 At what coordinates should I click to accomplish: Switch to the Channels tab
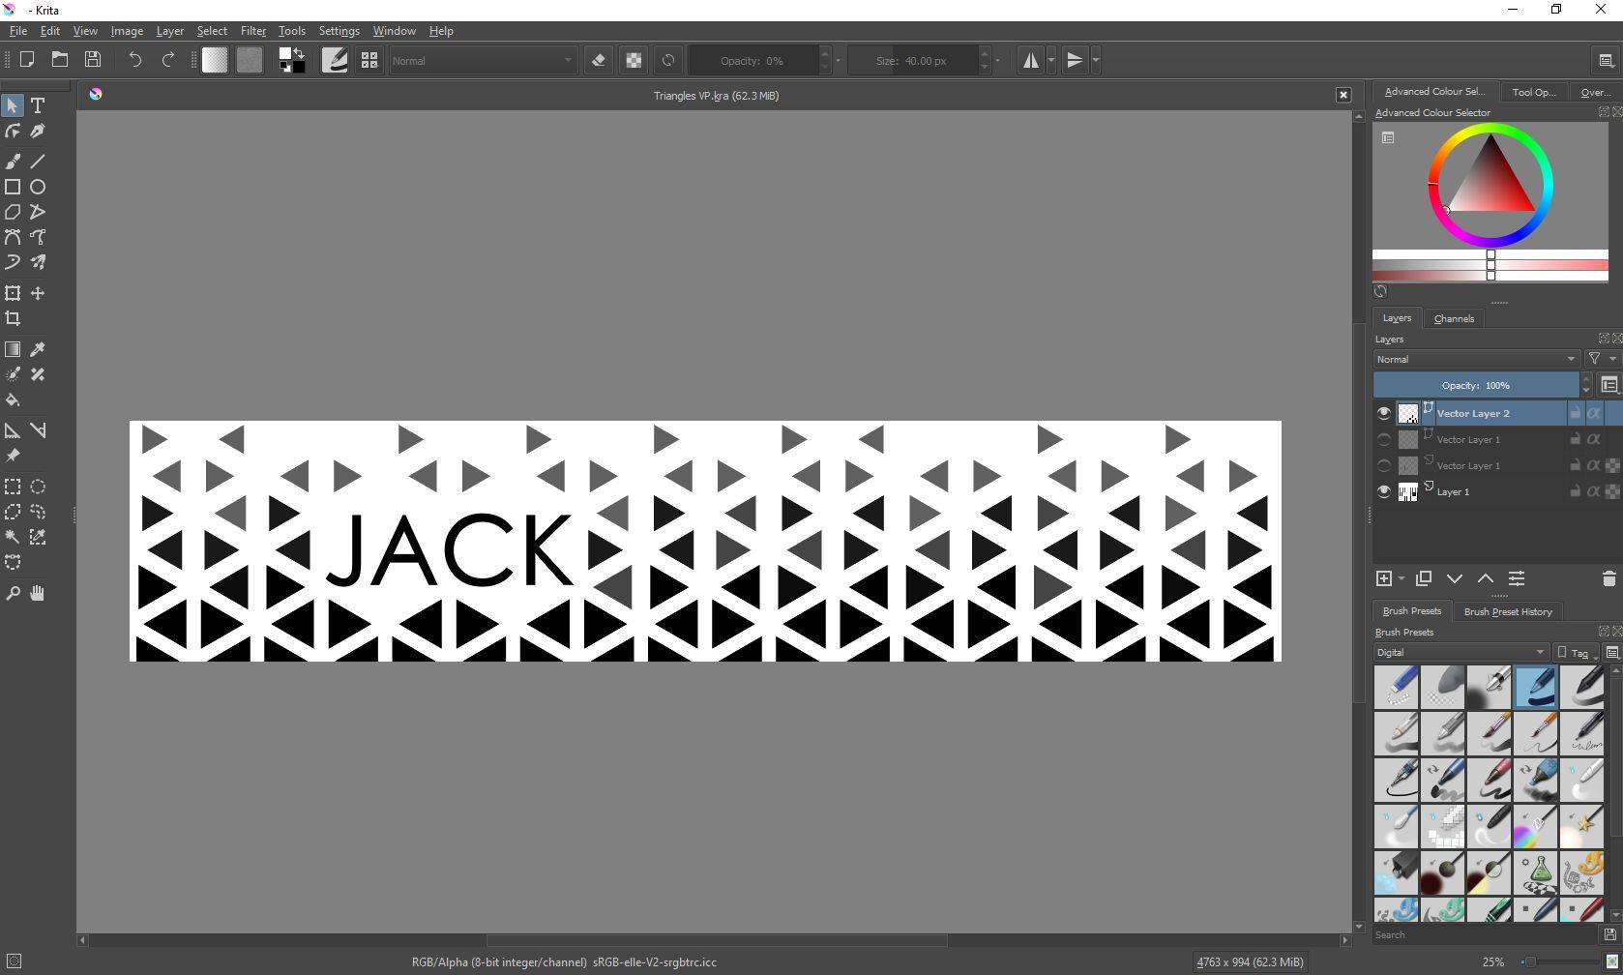coord(1454,317)
